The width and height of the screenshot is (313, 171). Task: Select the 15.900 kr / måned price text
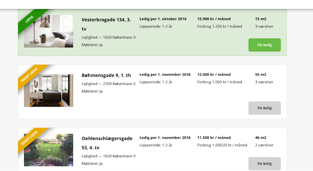[x=214, y=19]
